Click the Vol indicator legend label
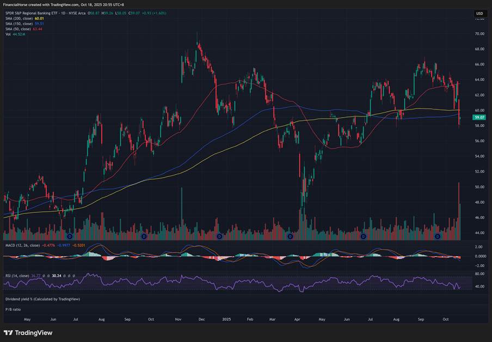492x342 pixels. 8,34
